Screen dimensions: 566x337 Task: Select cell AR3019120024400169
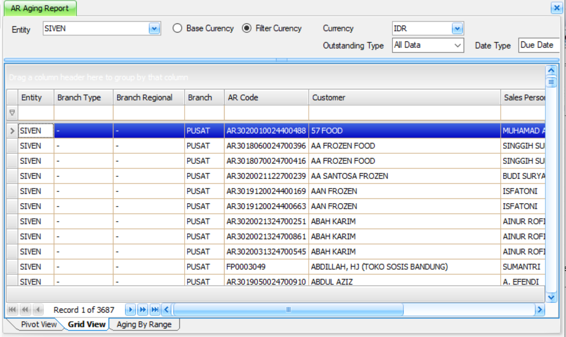266,191
